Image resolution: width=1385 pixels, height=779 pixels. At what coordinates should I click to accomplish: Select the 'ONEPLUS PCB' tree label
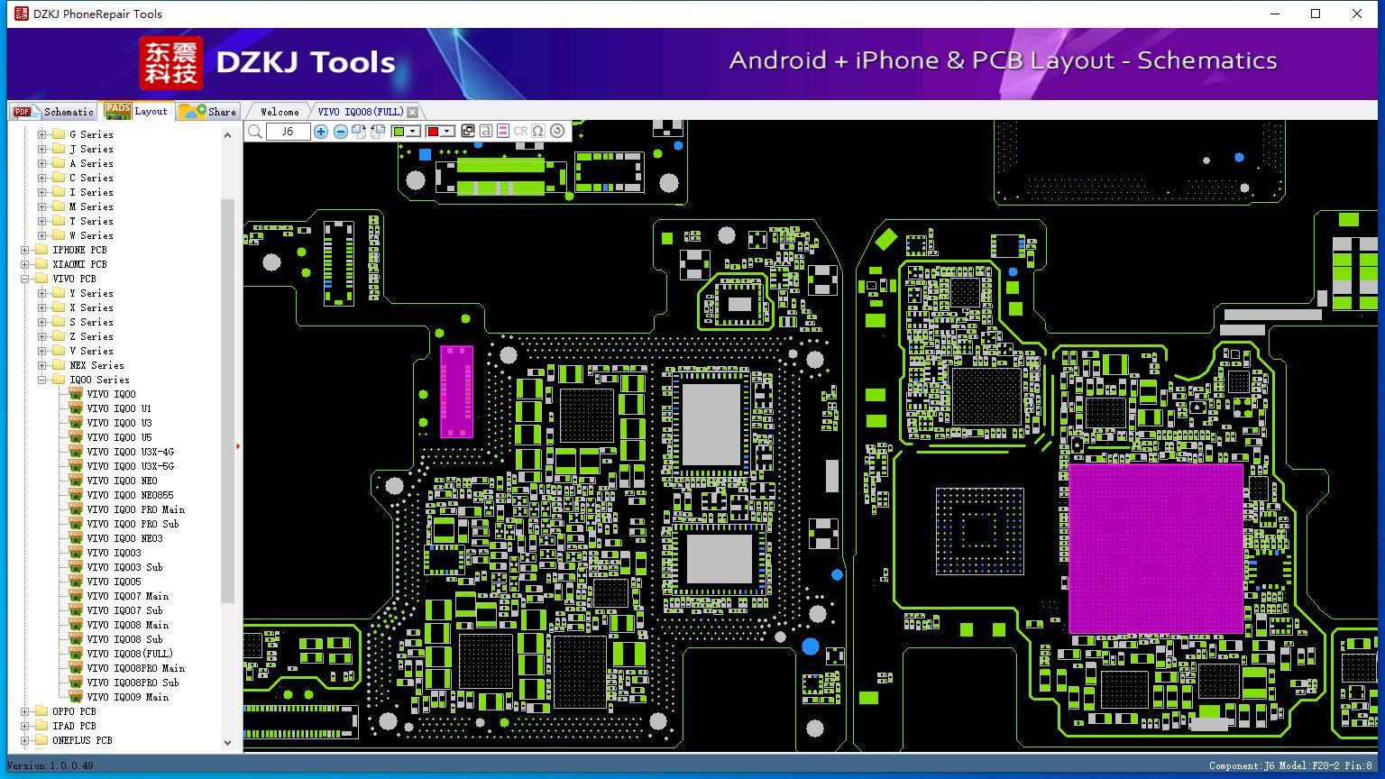[x=82, y=740]
